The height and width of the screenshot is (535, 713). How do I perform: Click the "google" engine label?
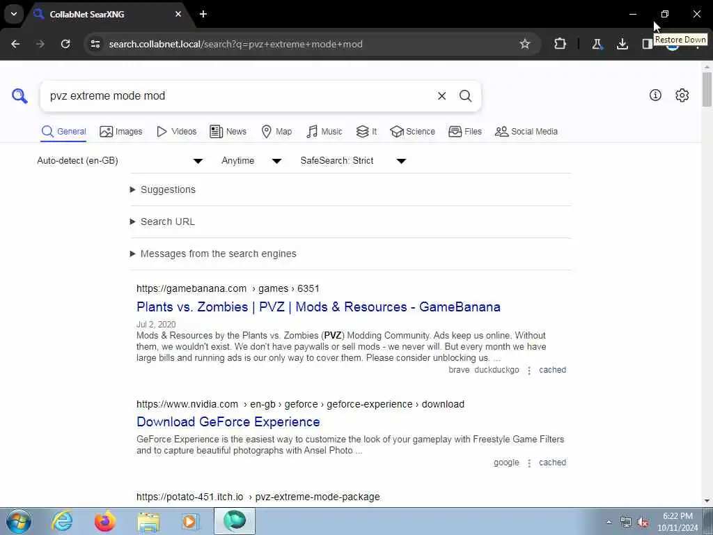point(506,463)
